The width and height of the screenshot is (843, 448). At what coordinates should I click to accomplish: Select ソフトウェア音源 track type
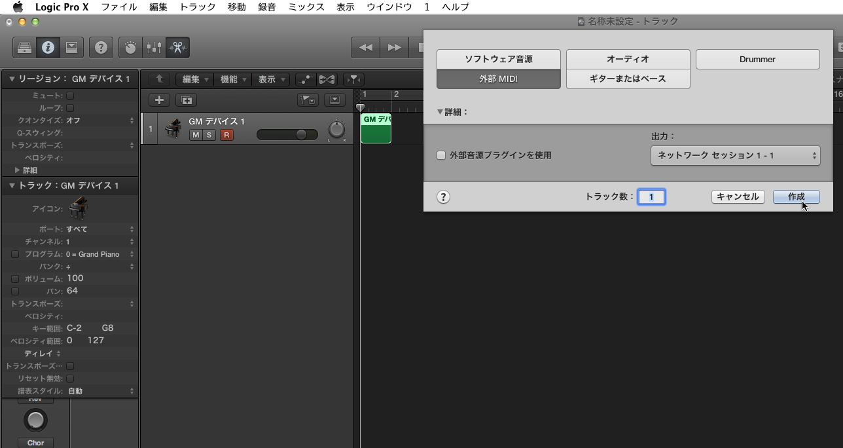pyautogui.click(x=499, y=59)
